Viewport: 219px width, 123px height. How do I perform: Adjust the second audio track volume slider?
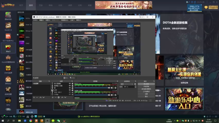point(92,95)
